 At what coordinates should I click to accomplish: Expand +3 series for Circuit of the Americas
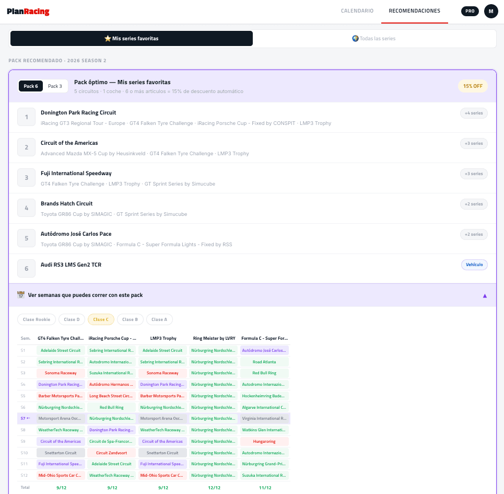[474, 143]
